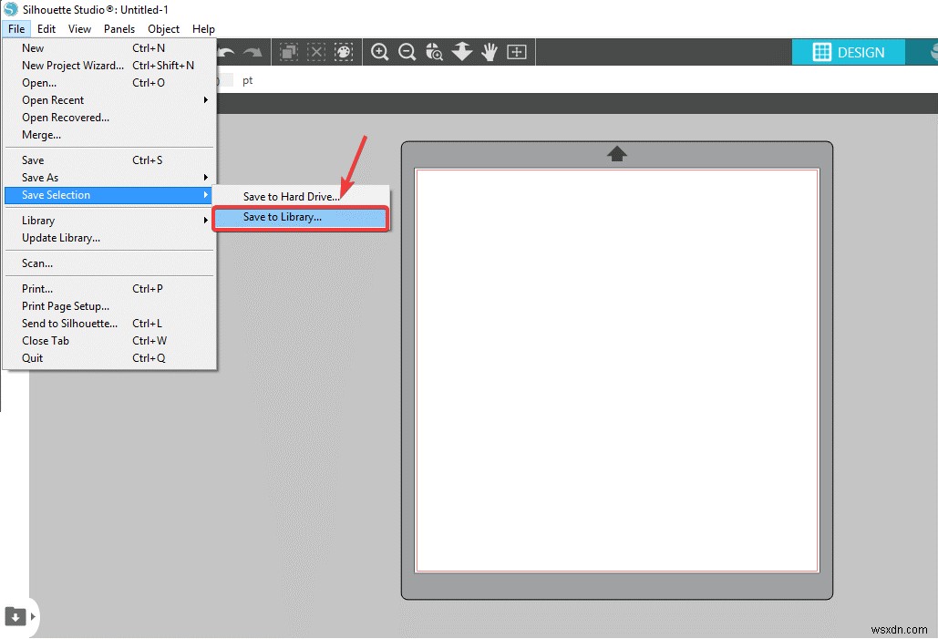Screen dimensions: 938x639
Task: Choose Open Recovered... in the File menu
Action: coord(110,118)
